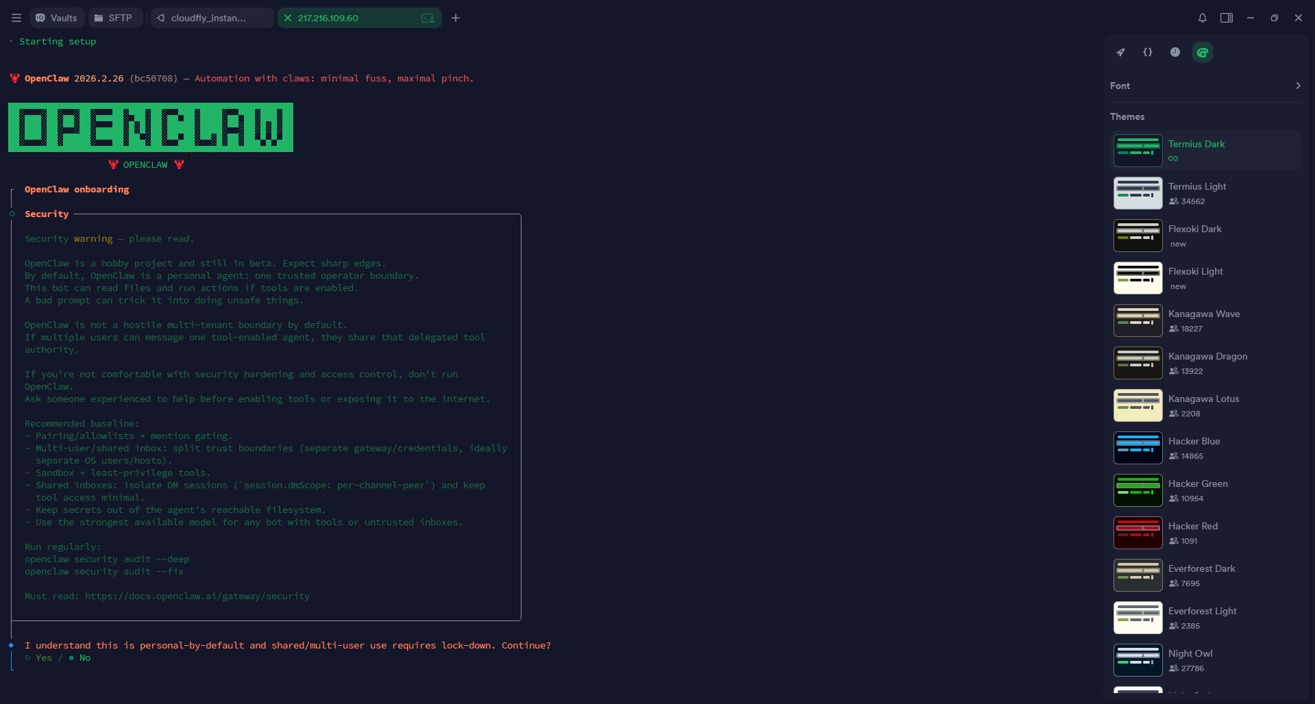Screen dimensions: 1315x704
Task: Apply the Everforest Light theme
Action: [x=1205, y=618]
